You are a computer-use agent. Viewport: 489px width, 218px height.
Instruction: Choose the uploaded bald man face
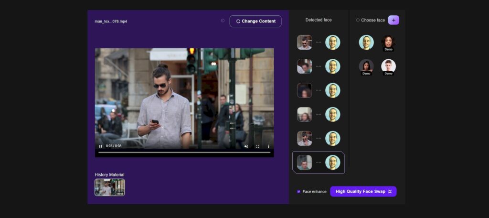pos(366,42)
